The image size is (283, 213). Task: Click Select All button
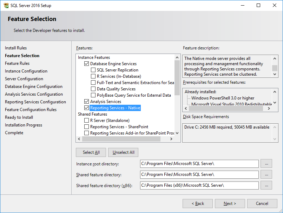(x=91, y=152)
